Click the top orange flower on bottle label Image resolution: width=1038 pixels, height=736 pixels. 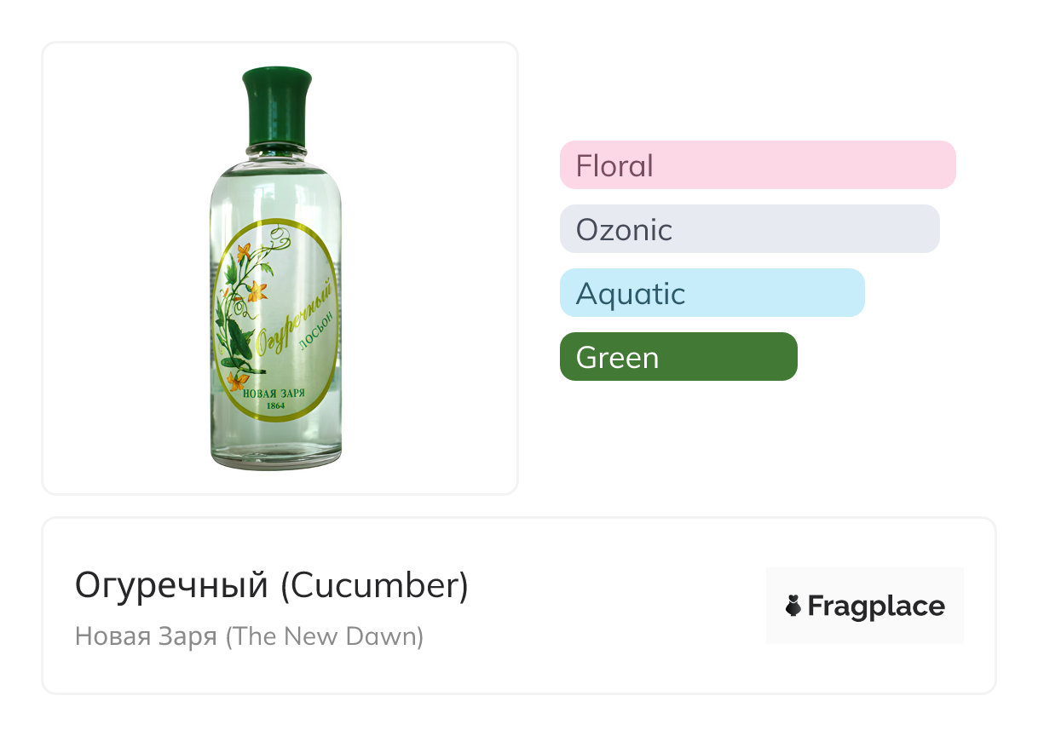(244, 252)
